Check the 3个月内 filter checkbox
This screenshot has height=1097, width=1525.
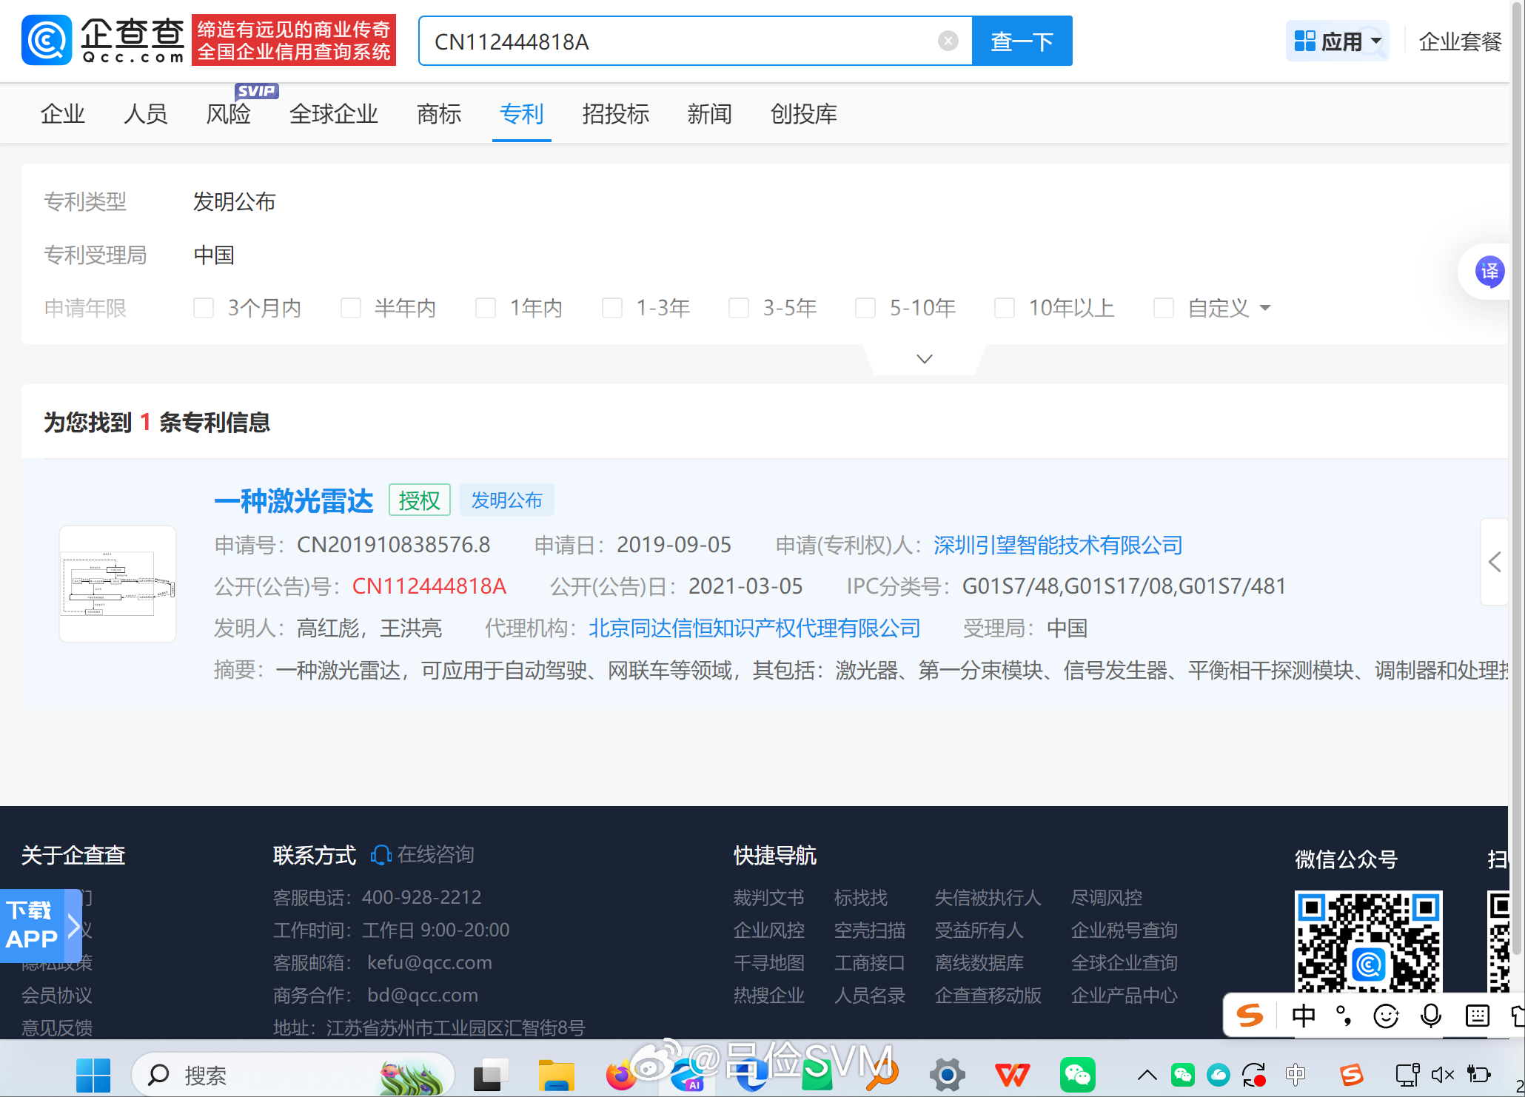pyautogui.click(x=204, y=308)
